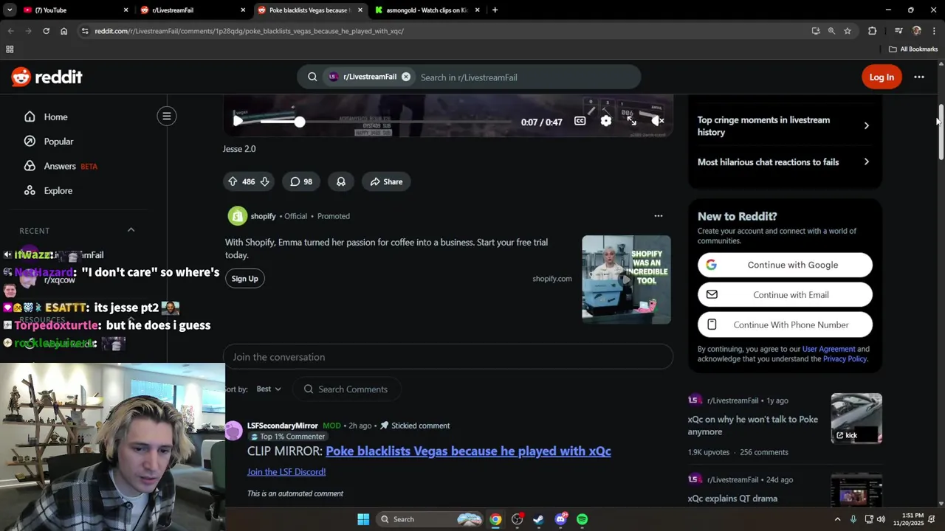Open the tab search dropdown arrow
The height and width of the screenshot is (531, 945).
[9, 10]
